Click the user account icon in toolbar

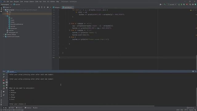161,4
